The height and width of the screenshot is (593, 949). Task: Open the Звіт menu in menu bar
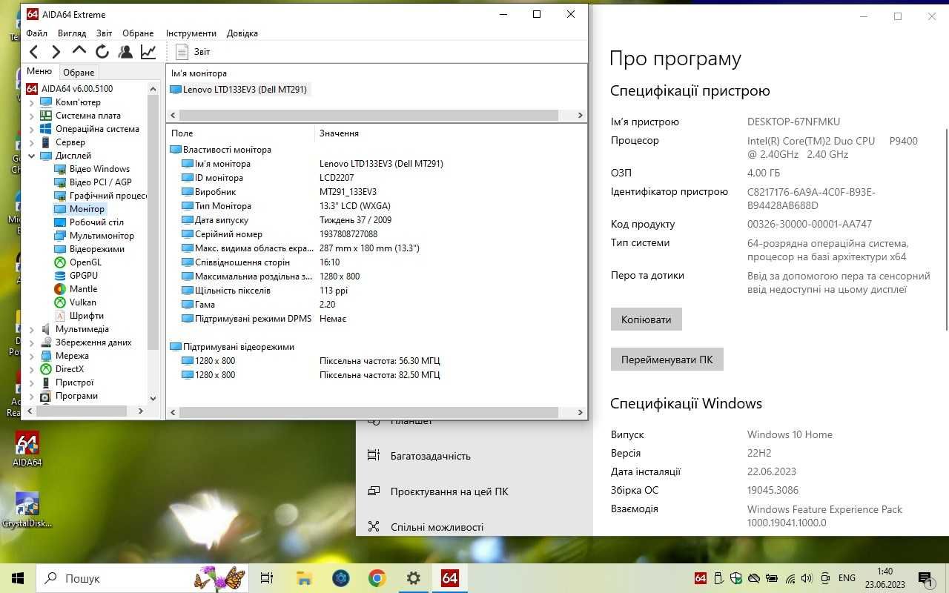click(x=105, y=33)
